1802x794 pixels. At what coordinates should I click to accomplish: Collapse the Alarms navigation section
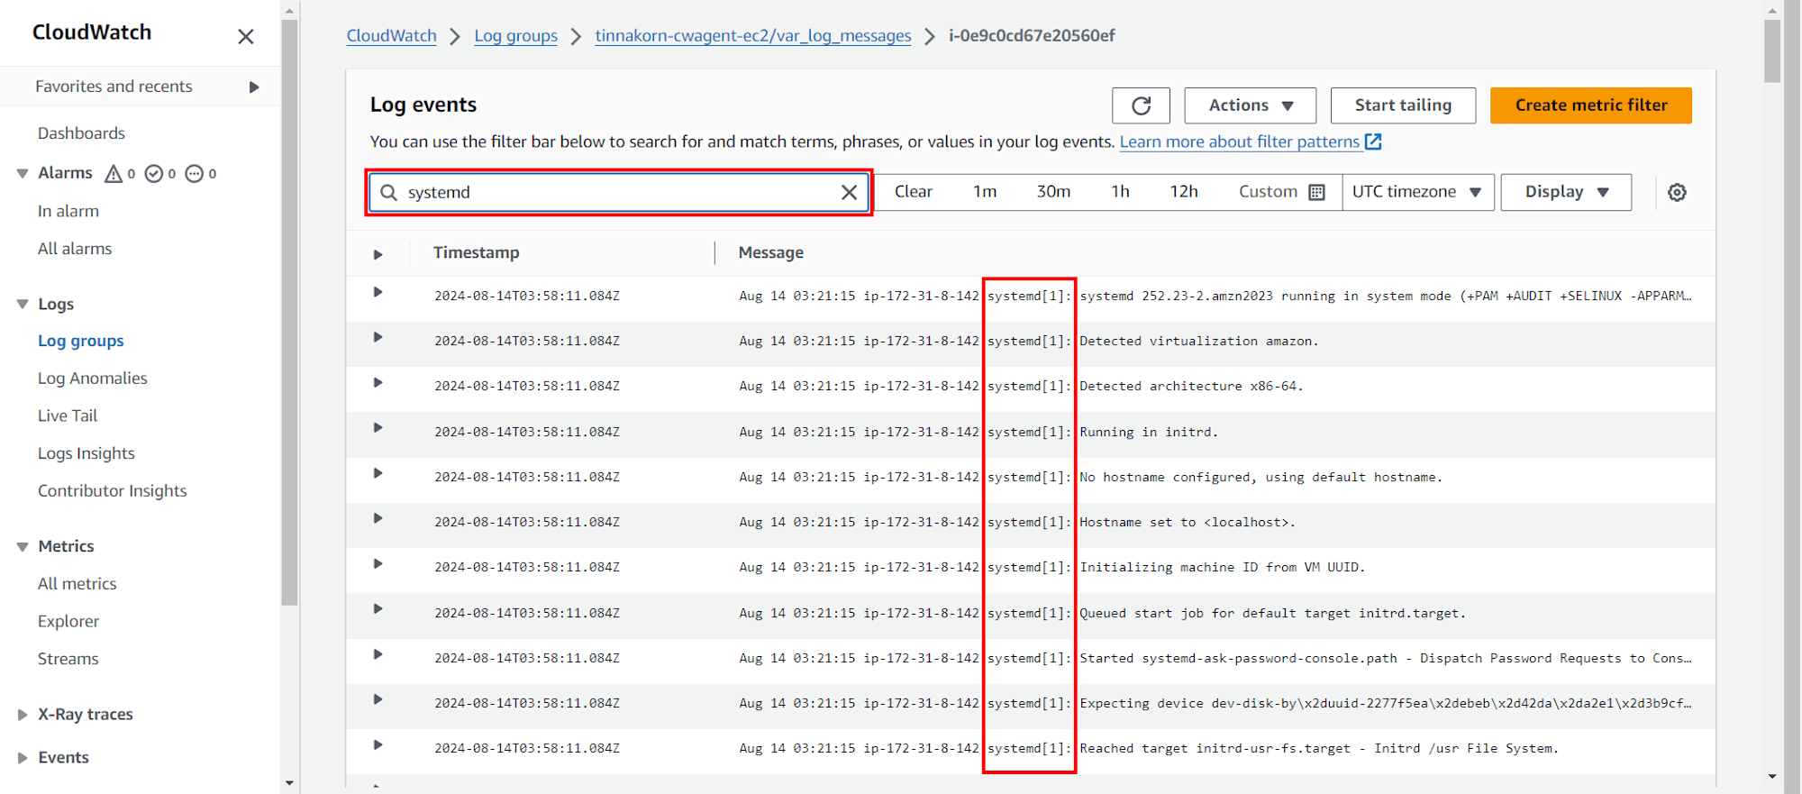coord(23,173)
